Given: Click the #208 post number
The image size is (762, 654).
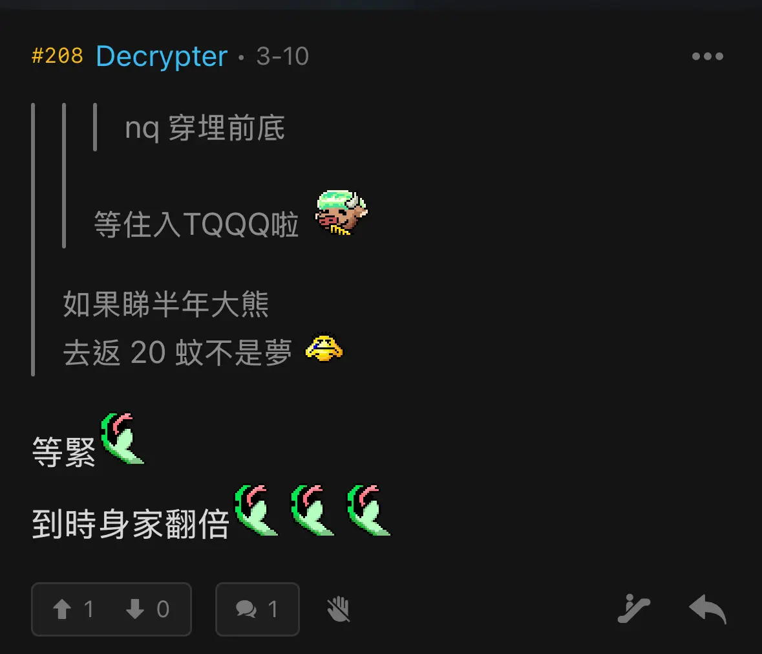Looking at the screenshot, I should click(x=58, y=56).
